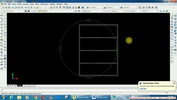Click the Save icon in Standard toolbar
Screen dimensions: 177x100
coord(9,7)
